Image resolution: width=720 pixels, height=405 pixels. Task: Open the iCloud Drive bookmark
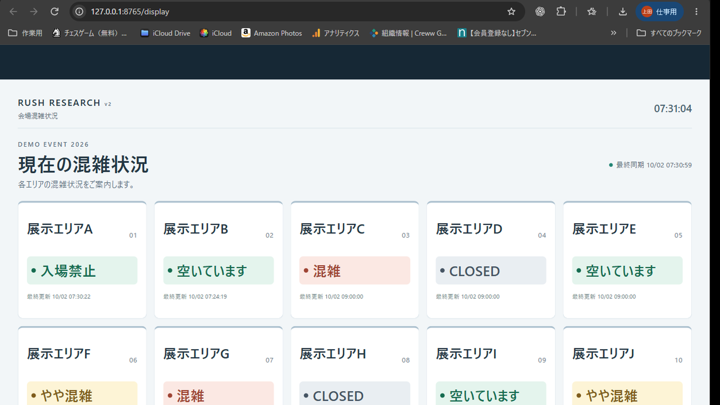click(166, 33)
